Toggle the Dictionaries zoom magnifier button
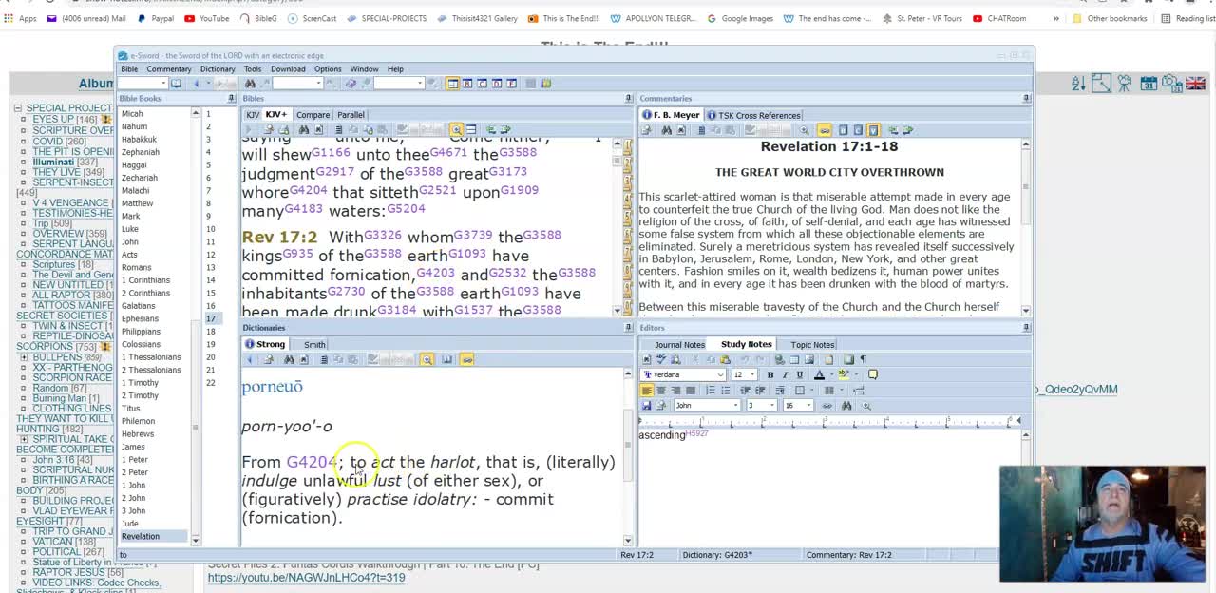Viewport: 1216px width, 593px height. pyautogui.click(x=427, y=359)
